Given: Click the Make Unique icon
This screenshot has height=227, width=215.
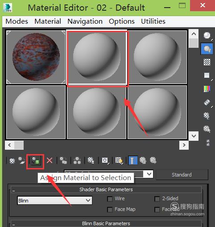Looking at the screenshot, I should [77, 160].
